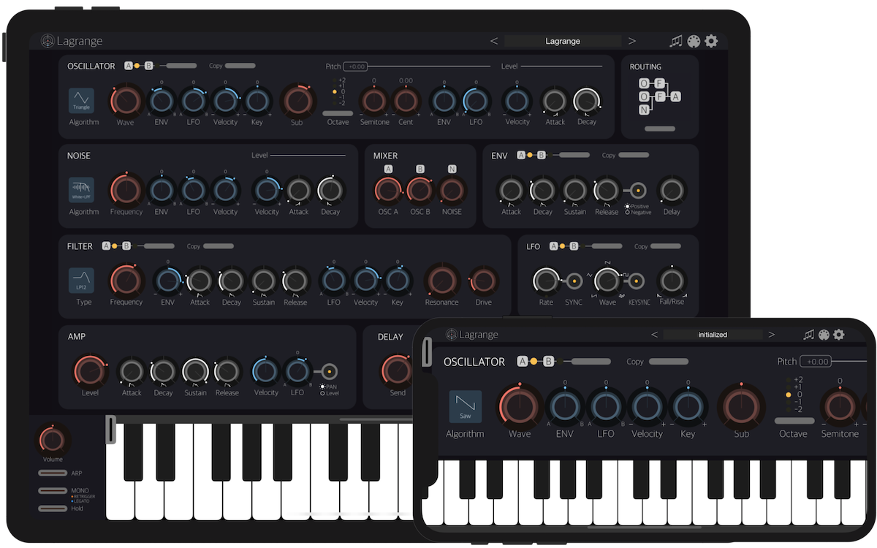
Task: Click the phone's Sub knob
Action: 741,407
